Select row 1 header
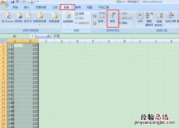Screen dimensions: 179x128 tap(3, 45)
